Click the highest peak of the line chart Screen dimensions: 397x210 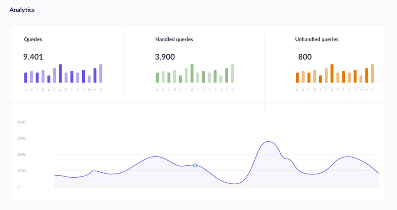click(x=268, y=142)
